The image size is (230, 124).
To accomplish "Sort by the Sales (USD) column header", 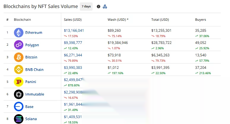I will pyautogui.click(x=73, y=20).
